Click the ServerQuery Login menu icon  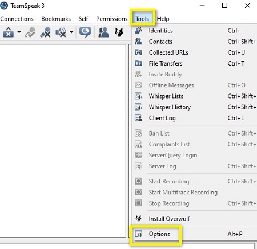tap(138, 155)
